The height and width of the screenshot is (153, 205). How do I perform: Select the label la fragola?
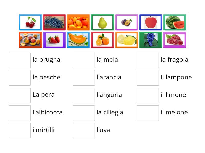(174, 60)
